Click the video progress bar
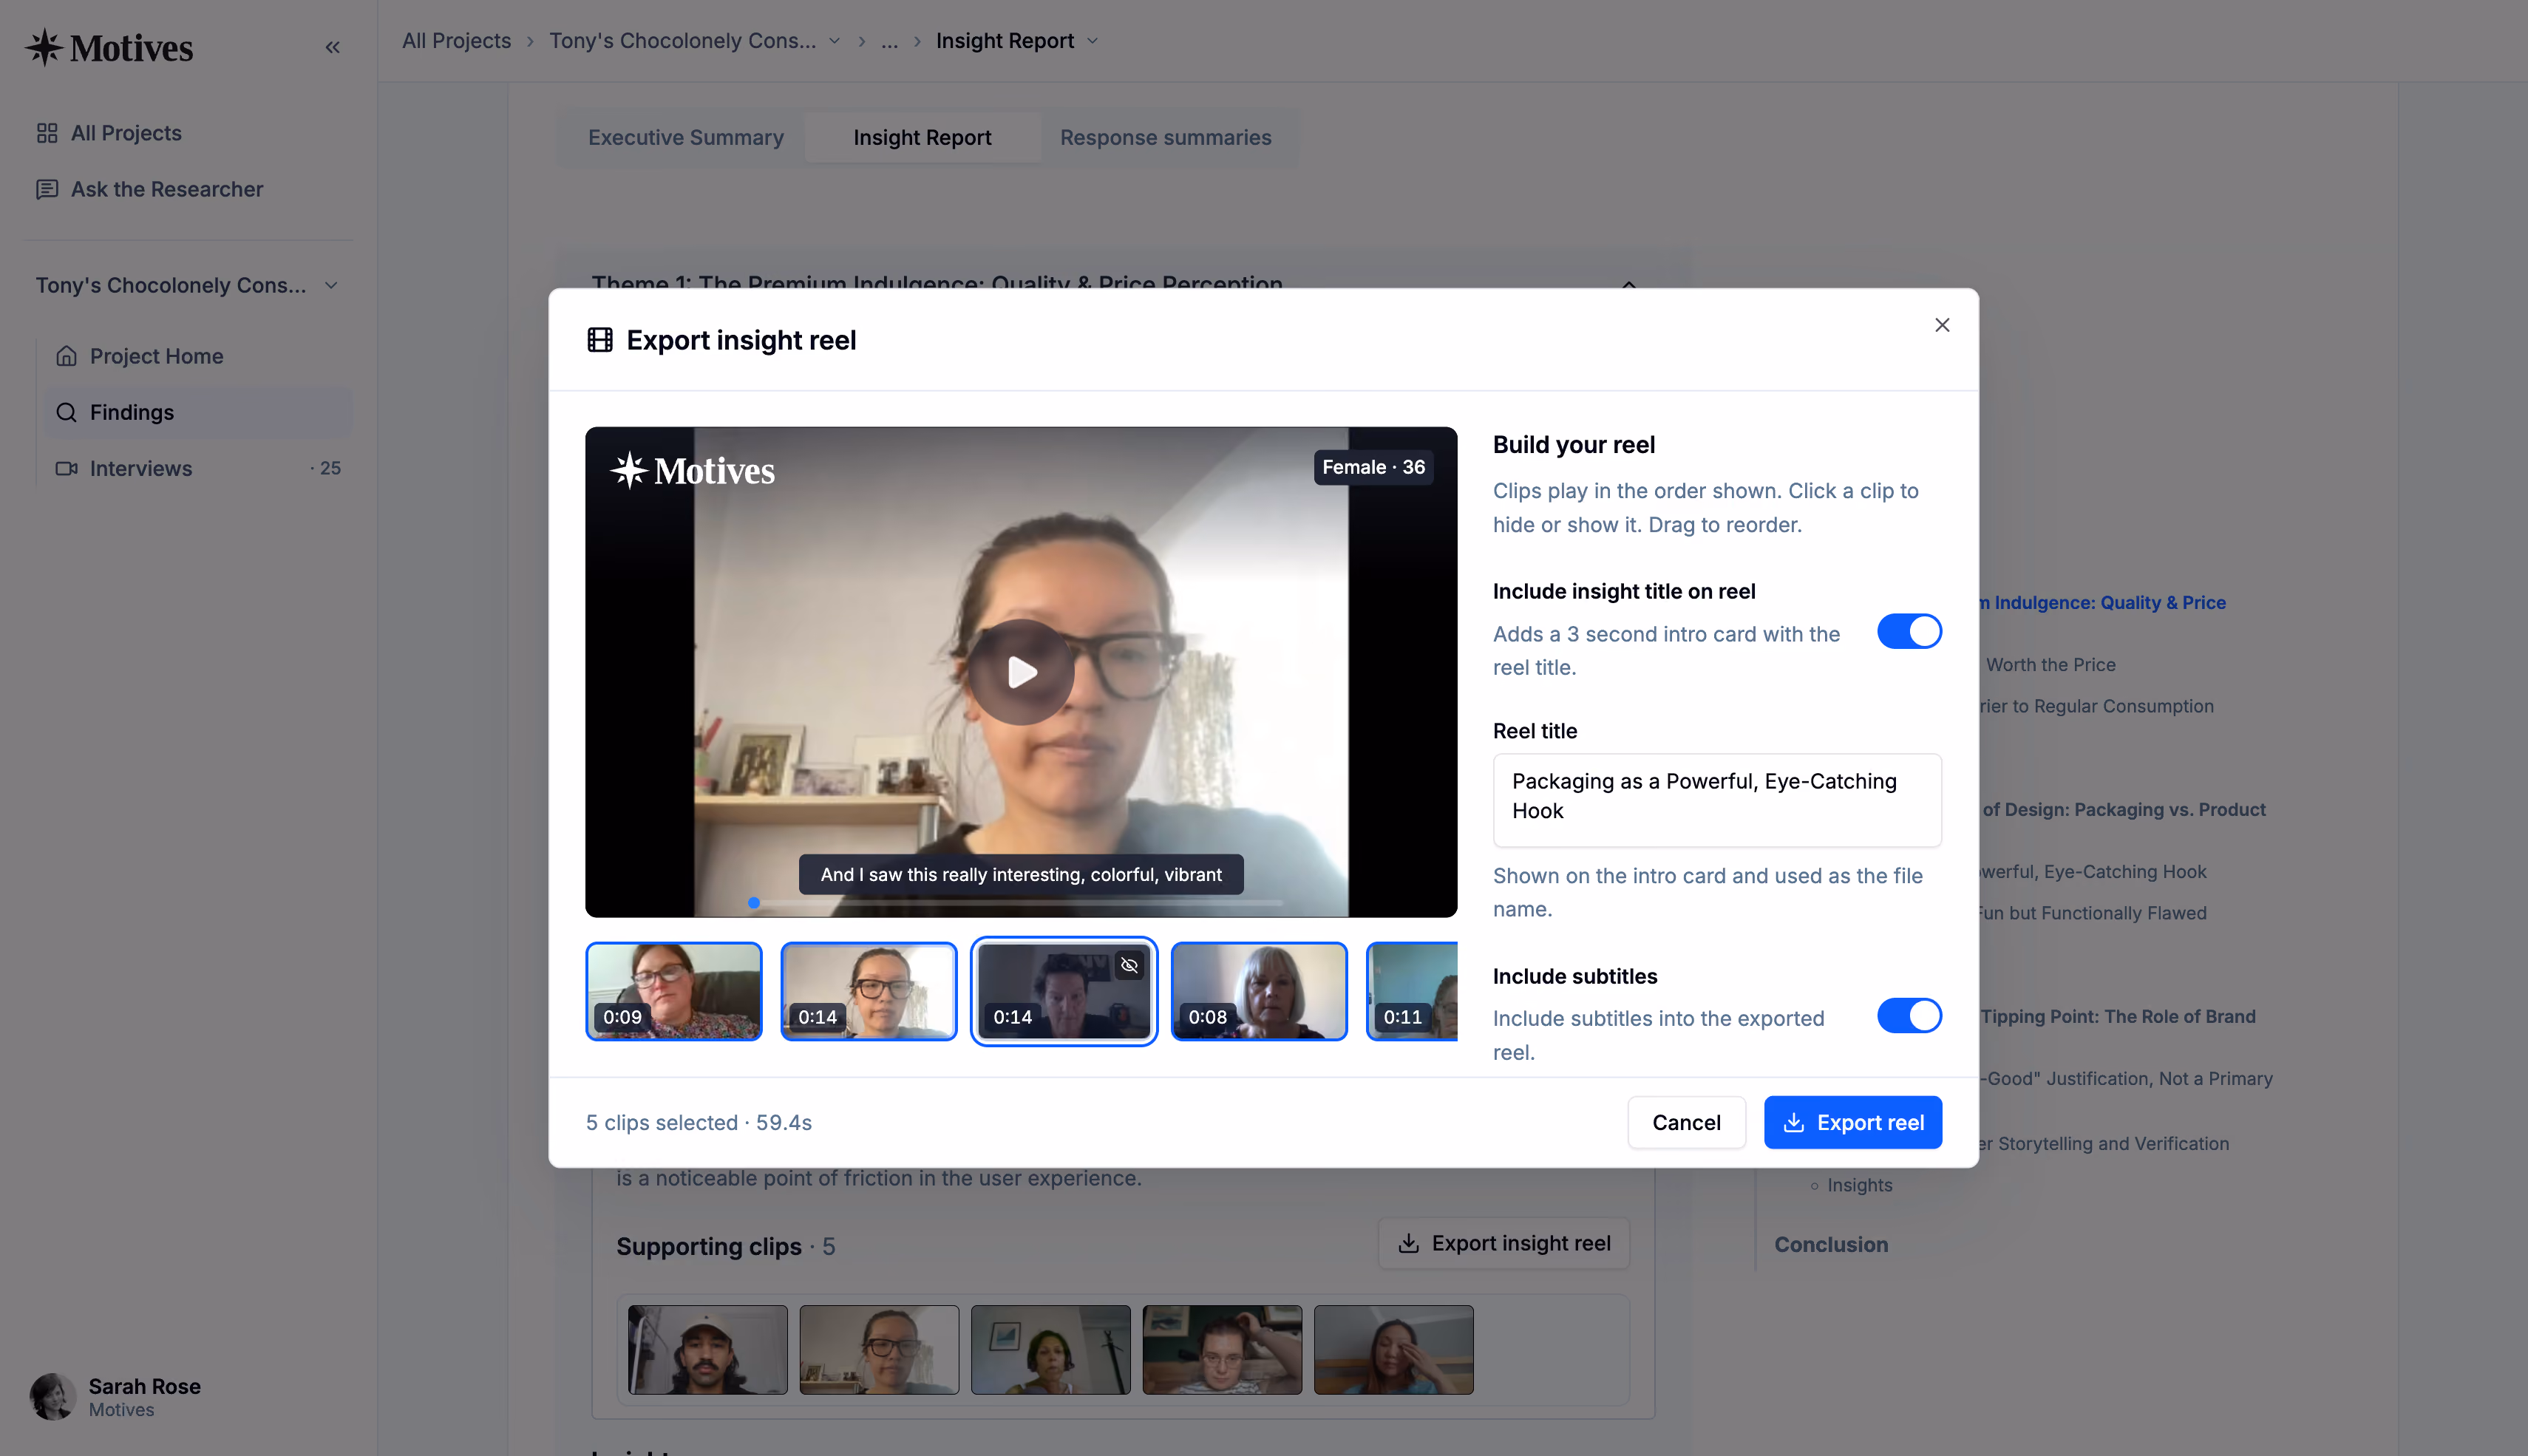The height and width of the screenshot is (1456, 2528). click(x=1015, y=903)
